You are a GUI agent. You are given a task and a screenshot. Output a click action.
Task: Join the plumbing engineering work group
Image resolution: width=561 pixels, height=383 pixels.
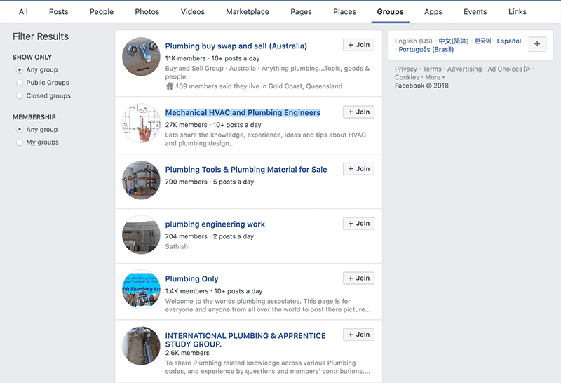click(358, 223)
